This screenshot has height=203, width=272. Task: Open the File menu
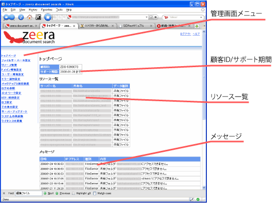pyautogui.click(x=5, y=10)
